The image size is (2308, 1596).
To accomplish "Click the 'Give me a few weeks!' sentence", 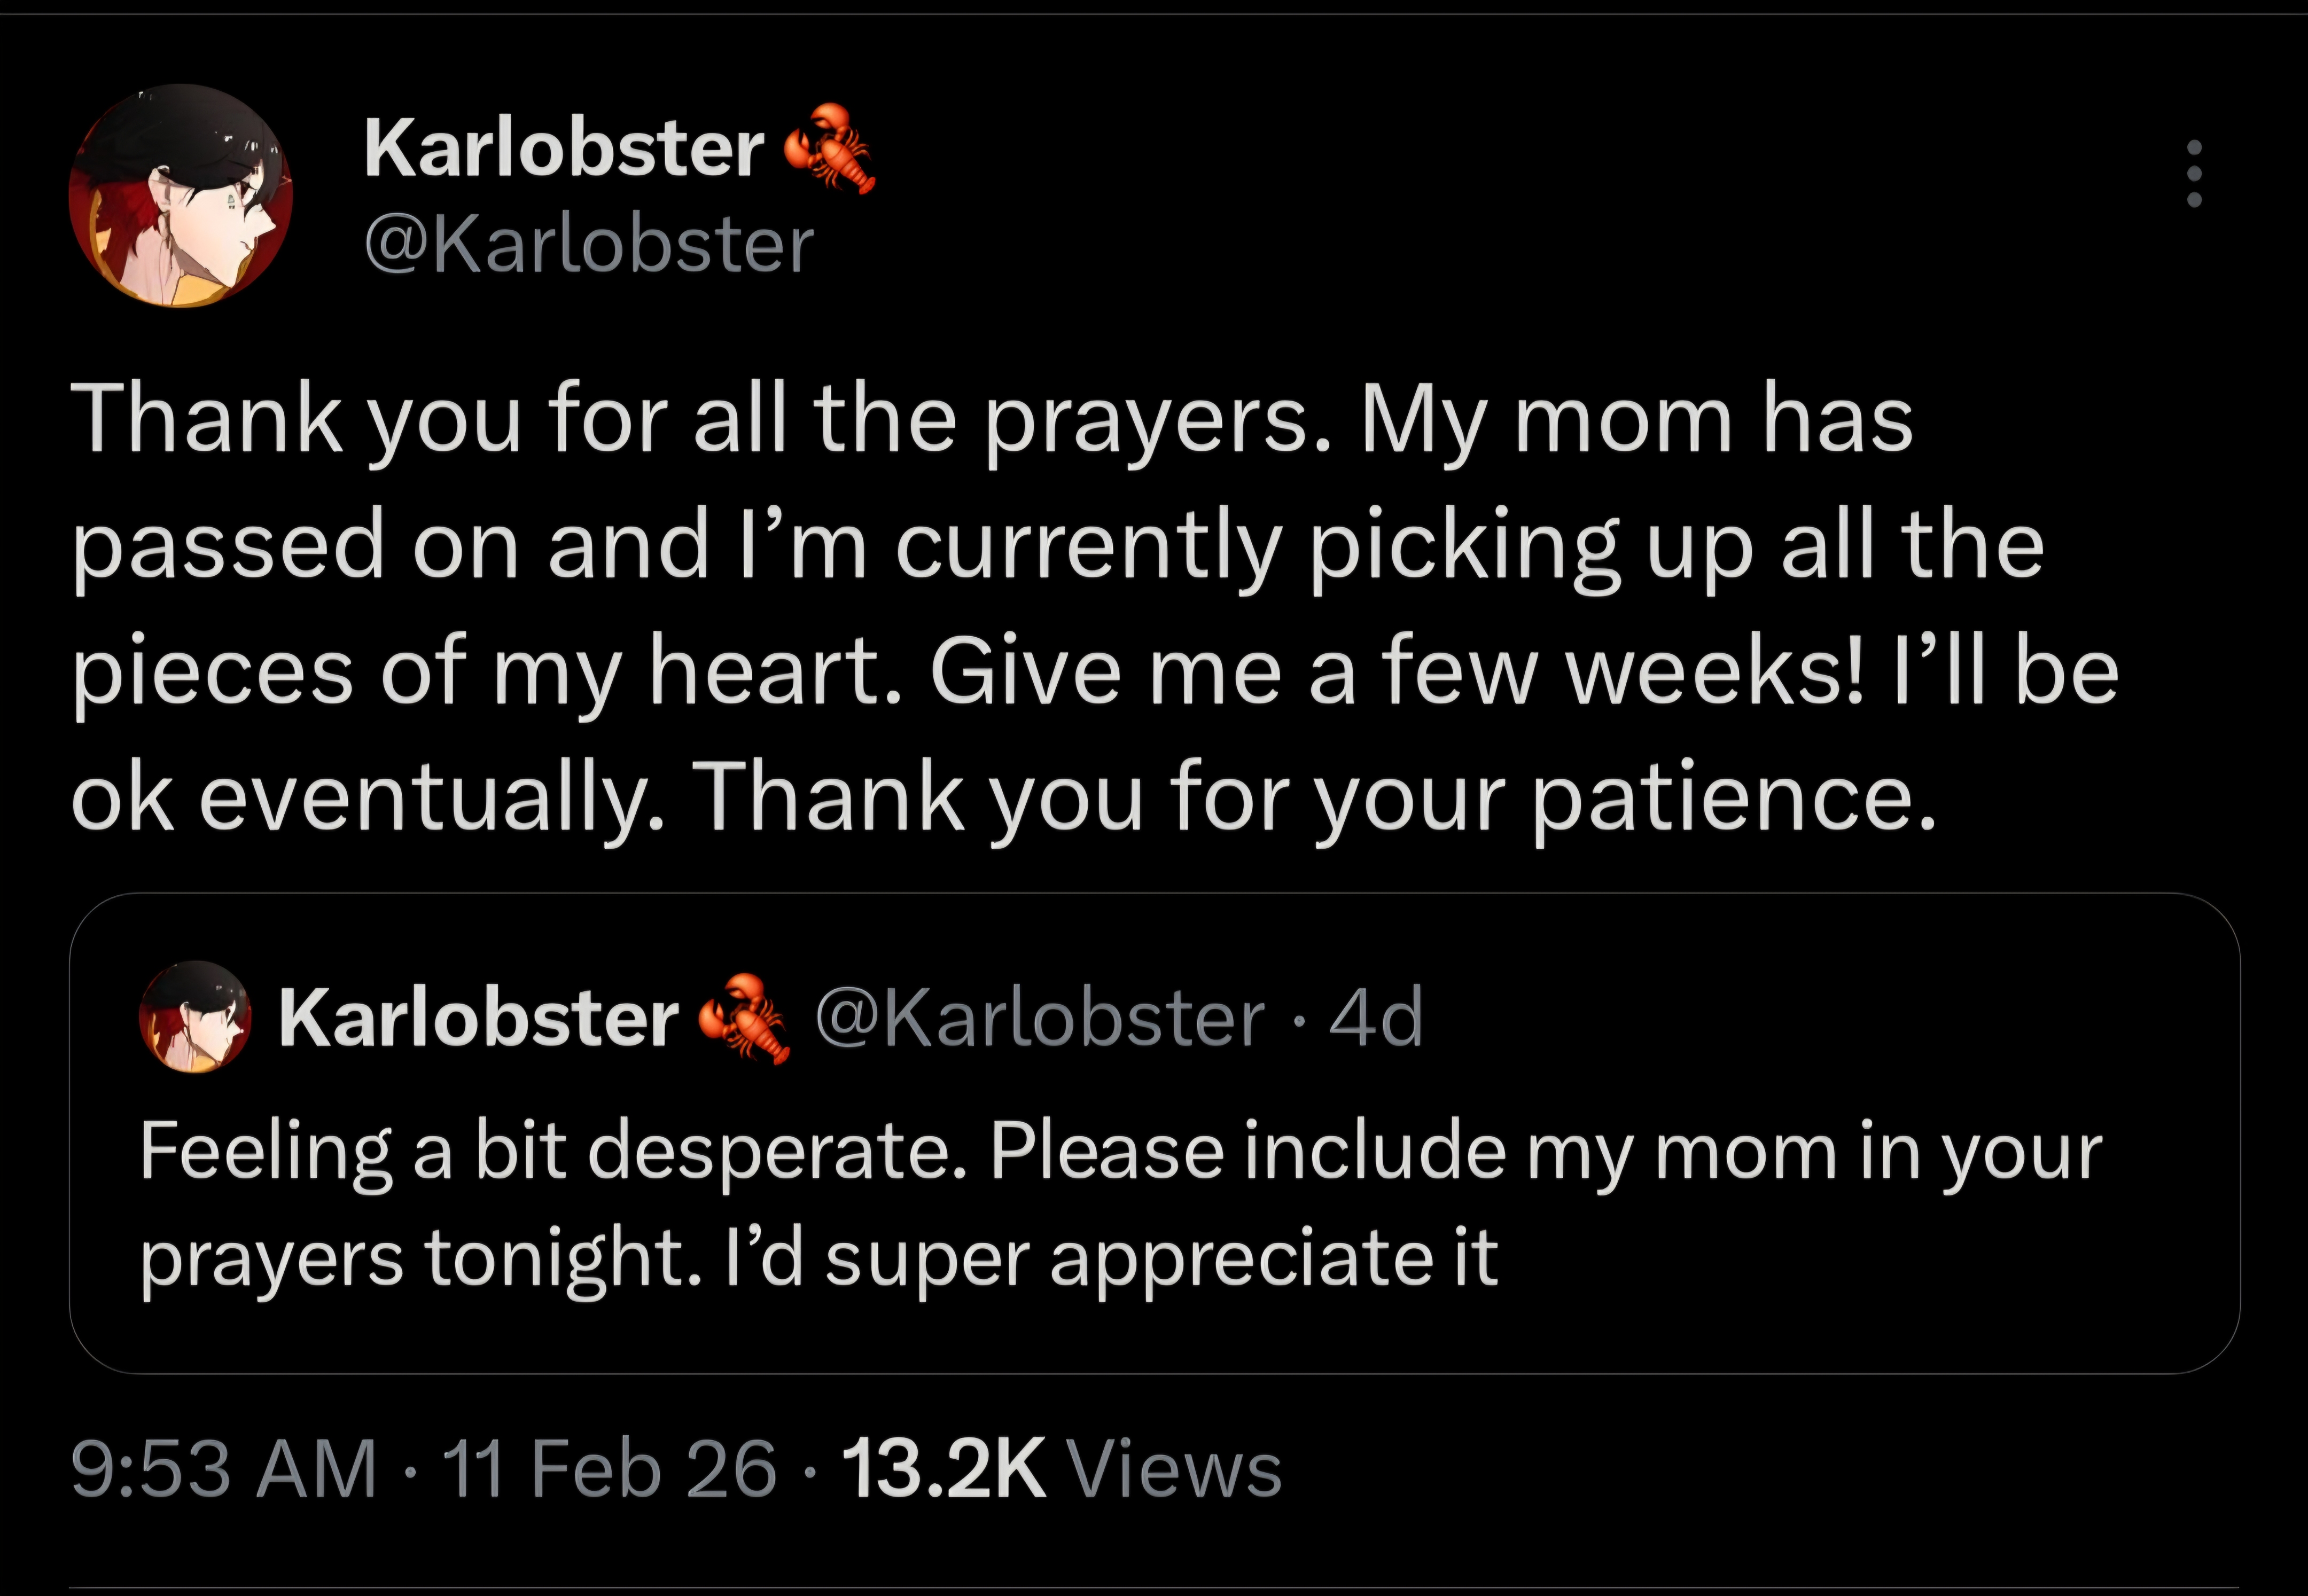I will pos(1397,672).
